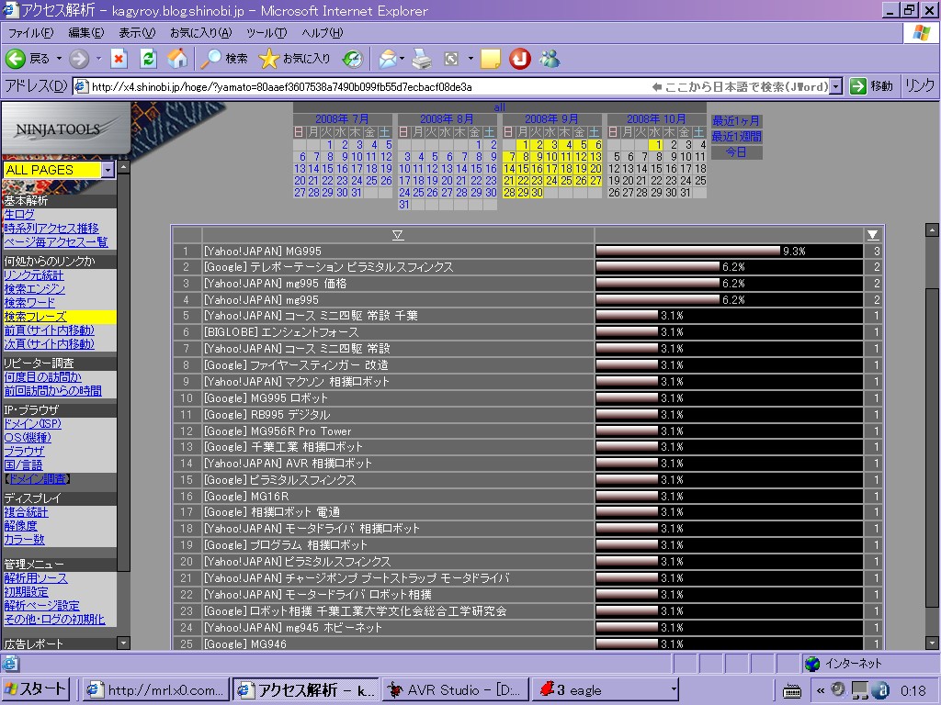941x705 pixels.
Task: Show 最近1週間 period
Action: point(736,137)
